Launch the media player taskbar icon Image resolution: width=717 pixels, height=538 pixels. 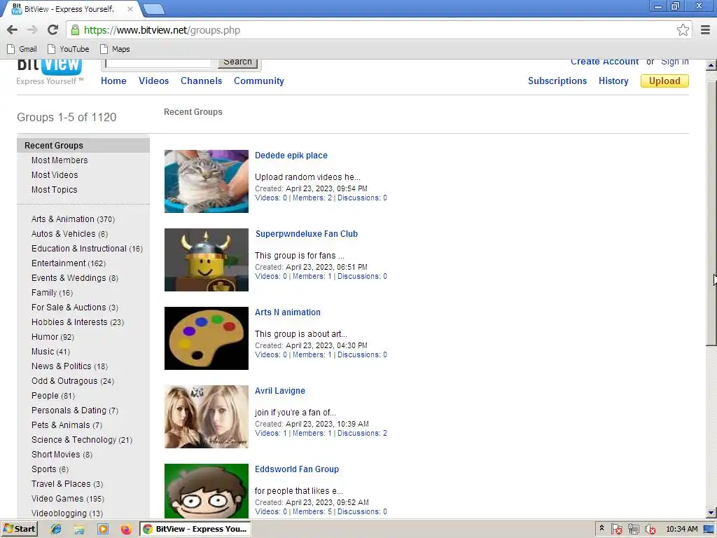tap(103, 530)
